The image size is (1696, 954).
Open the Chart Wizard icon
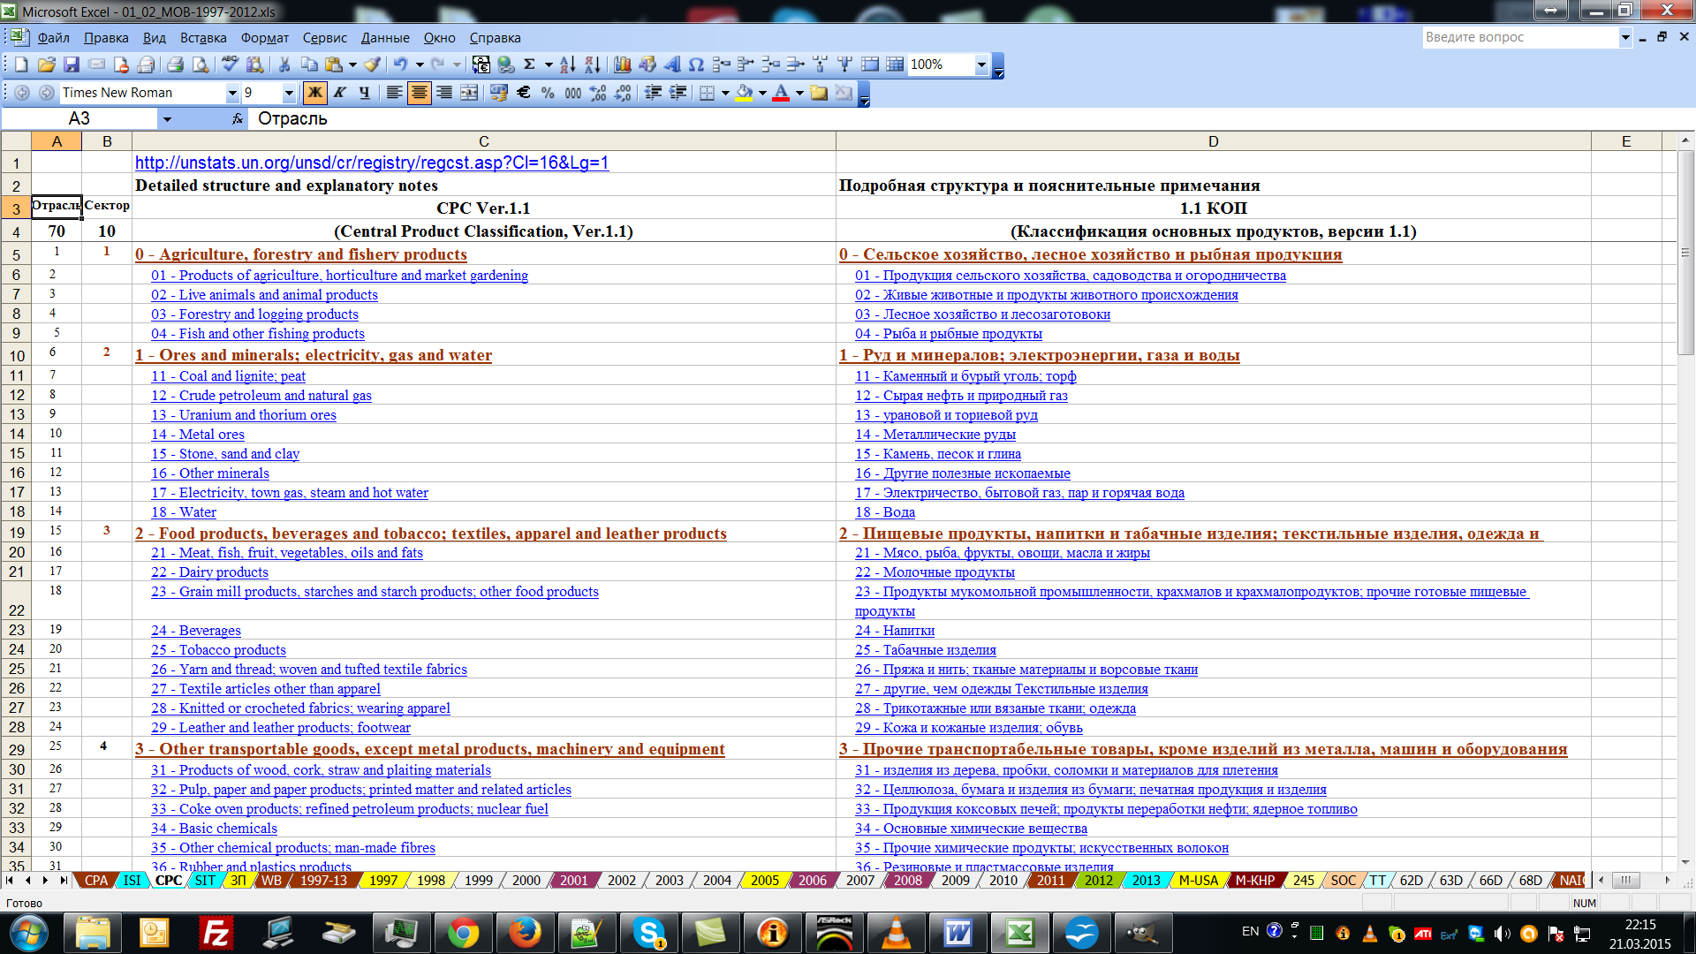623,64
